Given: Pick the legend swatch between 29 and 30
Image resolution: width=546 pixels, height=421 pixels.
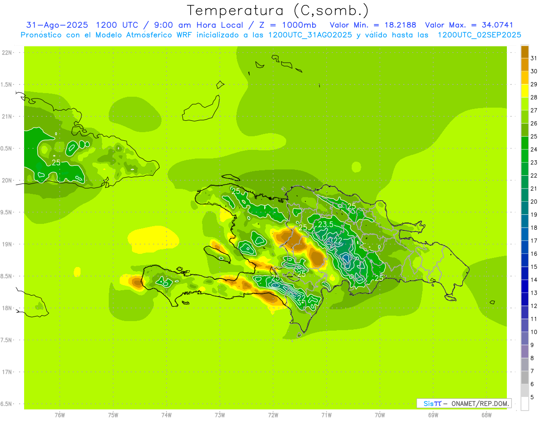Looking at the screenshot, I should (x=525, y=78).
